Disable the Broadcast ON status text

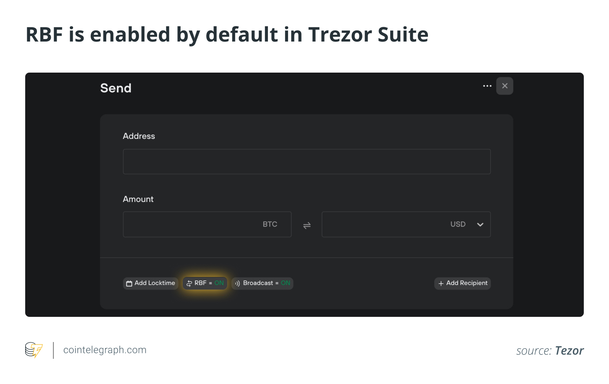[x=286, y=283]
